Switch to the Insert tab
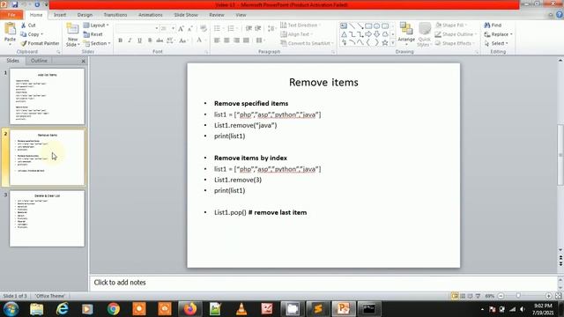The height and width of the screenshot is (317, 564). click(60, 15)
